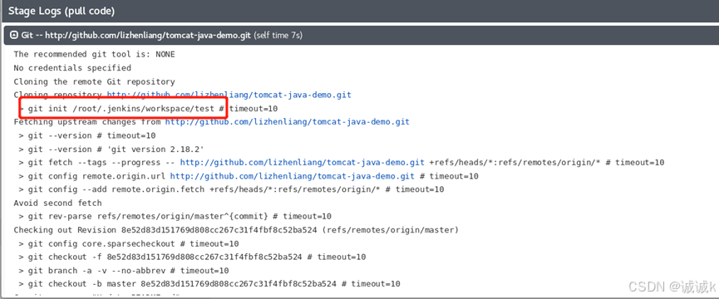The height and width of the screenshot is (299, 719).
Task: Select the 'git checkout -f 8e52d83d' line
Action: 192,257
